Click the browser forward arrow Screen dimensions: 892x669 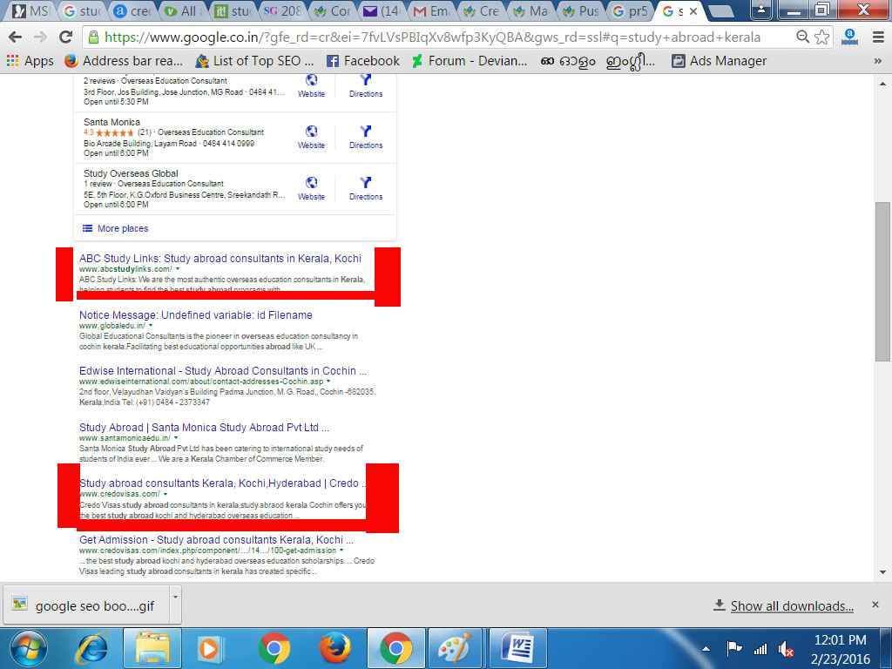pyautogui.click(x=40, y=37)
